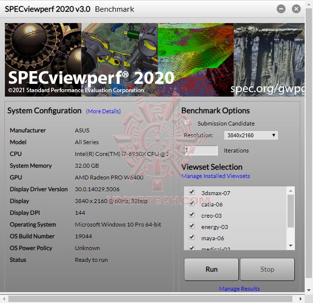Open the Resolution 3840x2160 dropdown
This screenshot has height=303, width=313.
(x=251, y=135)
